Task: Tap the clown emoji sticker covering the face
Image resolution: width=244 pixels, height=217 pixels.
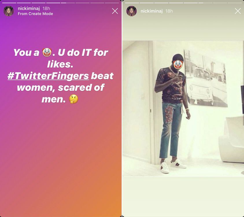Action: click(x=178, y=65)
